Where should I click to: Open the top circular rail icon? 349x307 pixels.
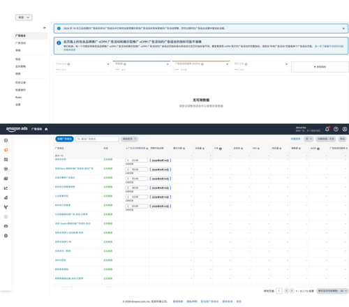(6, 140)
